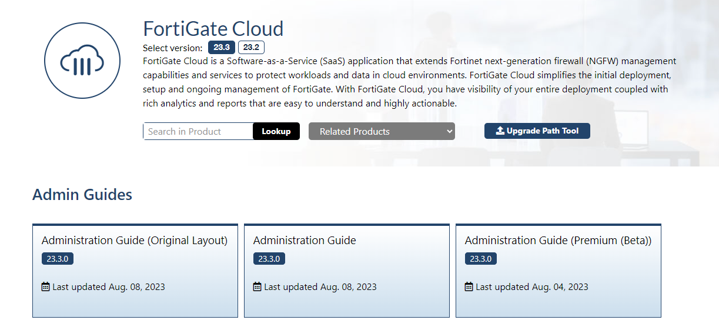Switch to version 23.2
This screenshot has height=330, width=719.
[x=251, y=48]
